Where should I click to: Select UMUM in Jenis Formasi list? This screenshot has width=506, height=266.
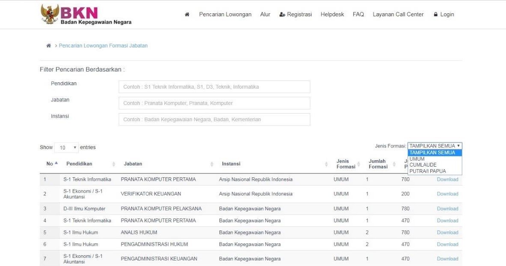coord(417,159)
